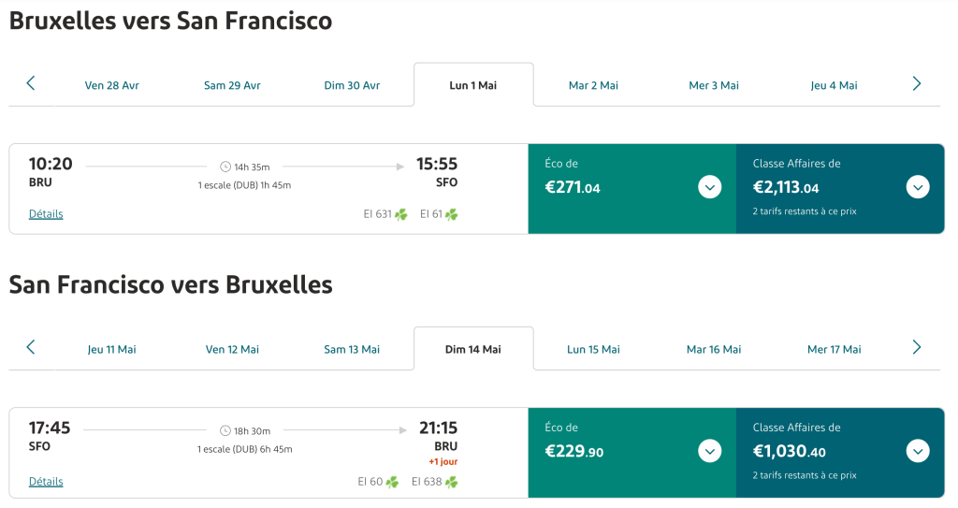958x508 pixels.
Task: Open Détails for the BRU–SFO flight
Action: click(x=46, y=214)
